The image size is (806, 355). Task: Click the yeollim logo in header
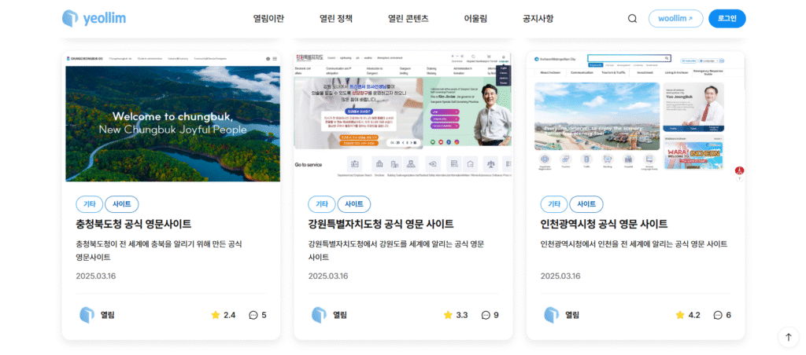click(94, 18)
